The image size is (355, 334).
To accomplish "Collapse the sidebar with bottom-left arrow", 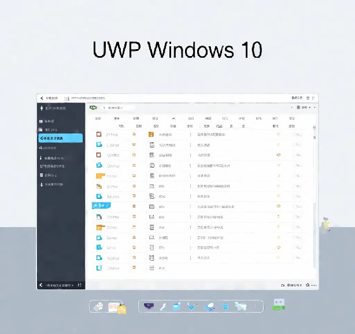I will 40,285.
